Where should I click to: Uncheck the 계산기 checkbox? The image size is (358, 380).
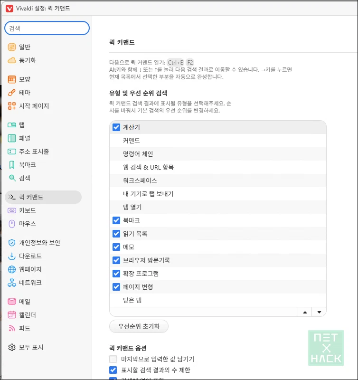click(116, 127)
